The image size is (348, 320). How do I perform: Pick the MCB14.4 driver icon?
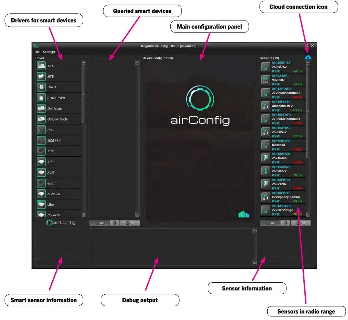[41, 140]
